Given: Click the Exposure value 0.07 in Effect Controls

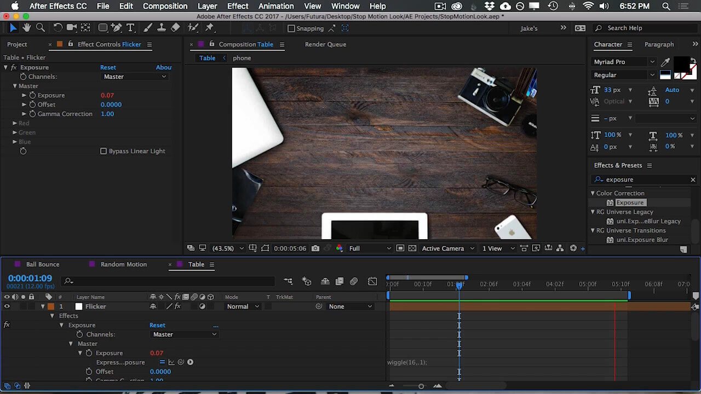Looking at the screenshot, I should point(107,95).
